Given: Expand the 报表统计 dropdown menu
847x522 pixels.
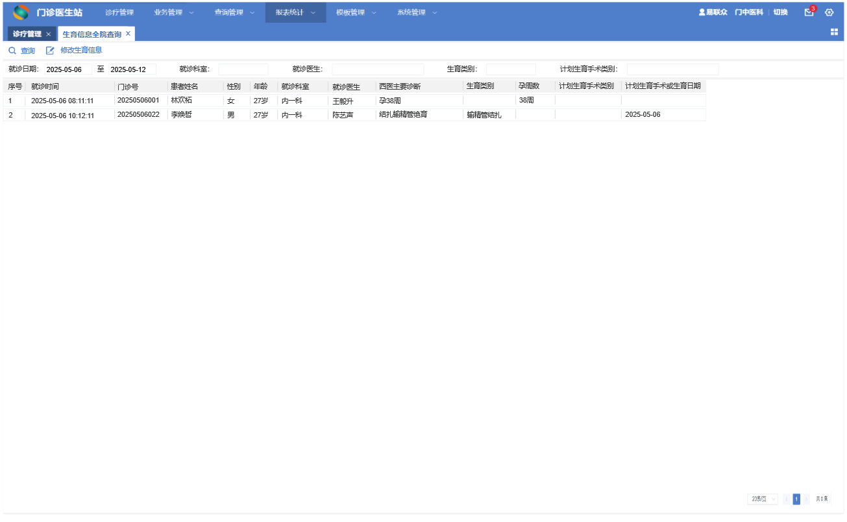Looking at the screenshot, I should [295, 12].
